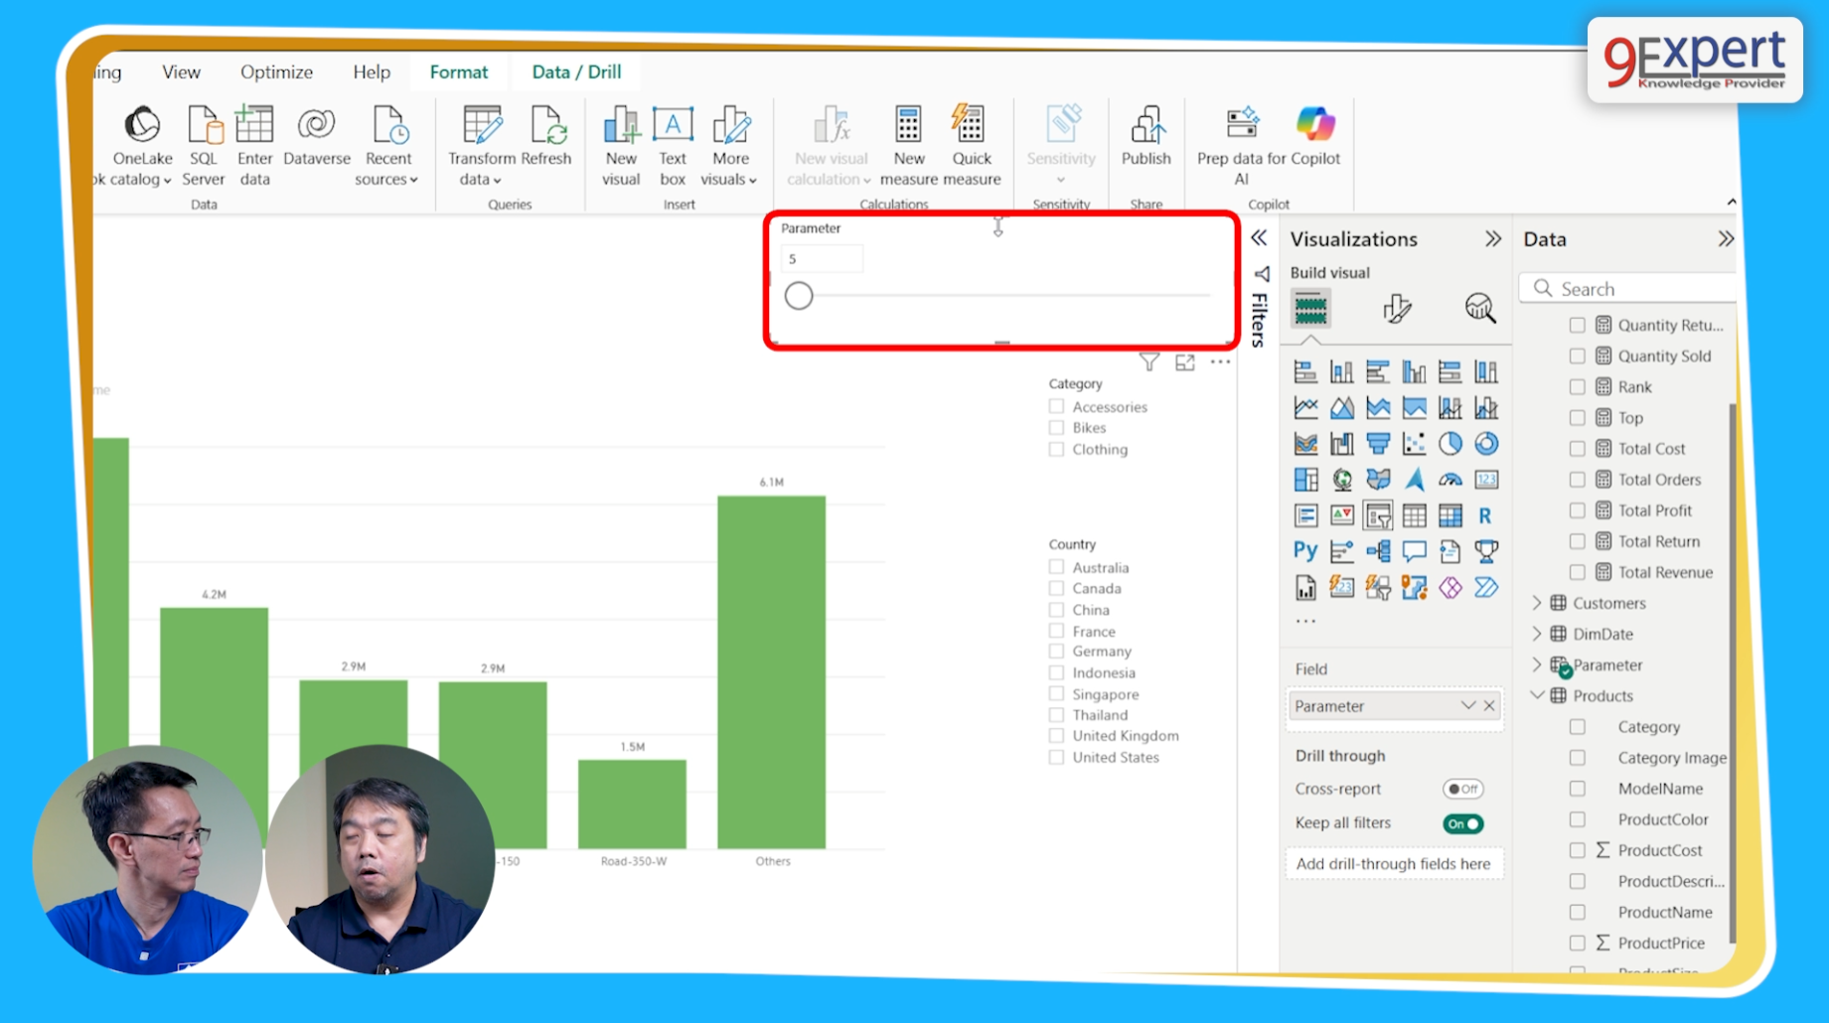
Task: Choose the map visual with globe icon
Action: [1341, 479]
